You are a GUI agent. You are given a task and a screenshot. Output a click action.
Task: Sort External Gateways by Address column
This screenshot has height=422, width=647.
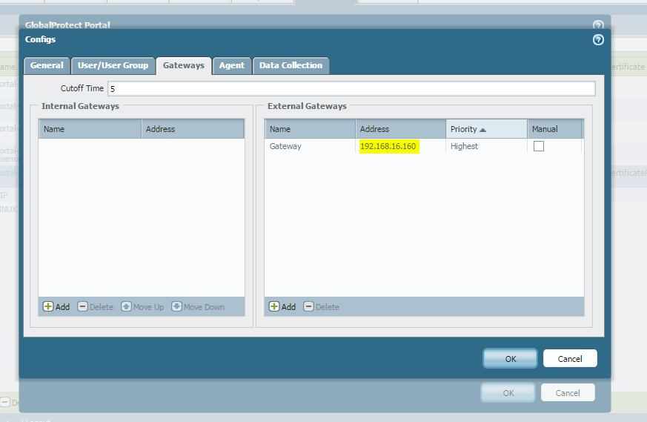coord(401,129)
